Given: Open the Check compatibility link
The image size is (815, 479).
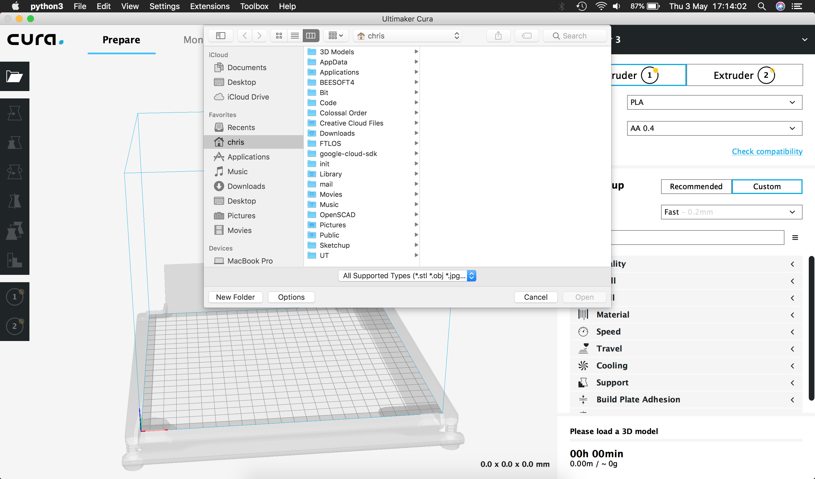Looking at the screenshot, I should coord(767,151).
